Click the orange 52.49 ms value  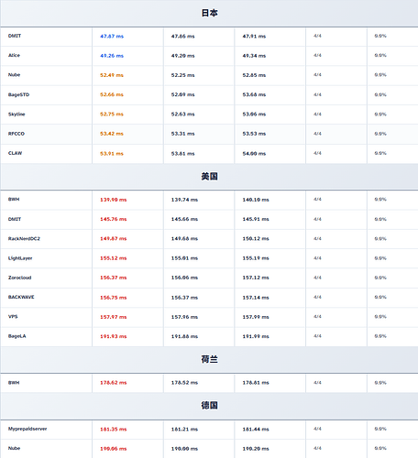tap(112, 75)
